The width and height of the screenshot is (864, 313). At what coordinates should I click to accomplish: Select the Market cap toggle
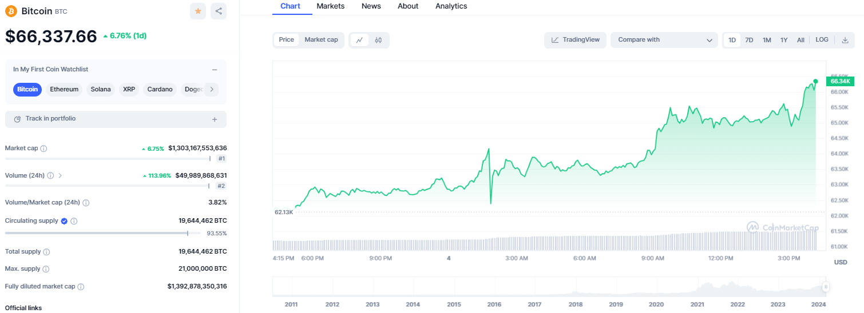tap(321, 40)
